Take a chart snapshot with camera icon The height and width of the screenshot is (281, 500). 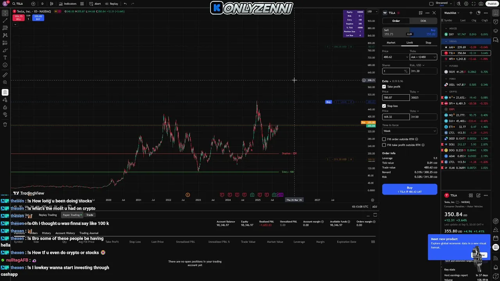click(480, 4)
